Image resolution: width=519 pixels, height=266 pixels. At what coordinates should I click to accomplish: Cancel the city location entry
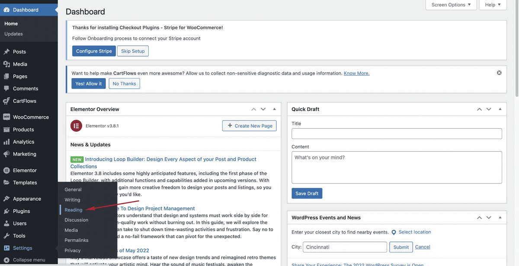423,247
